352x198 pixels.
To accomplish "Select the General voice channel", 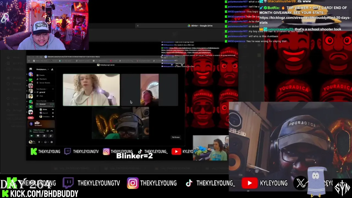I will (x=45, y=105).
